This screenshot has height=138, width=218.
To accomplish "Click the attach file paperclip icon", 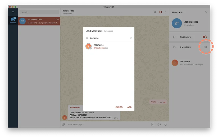I will 63,124.
